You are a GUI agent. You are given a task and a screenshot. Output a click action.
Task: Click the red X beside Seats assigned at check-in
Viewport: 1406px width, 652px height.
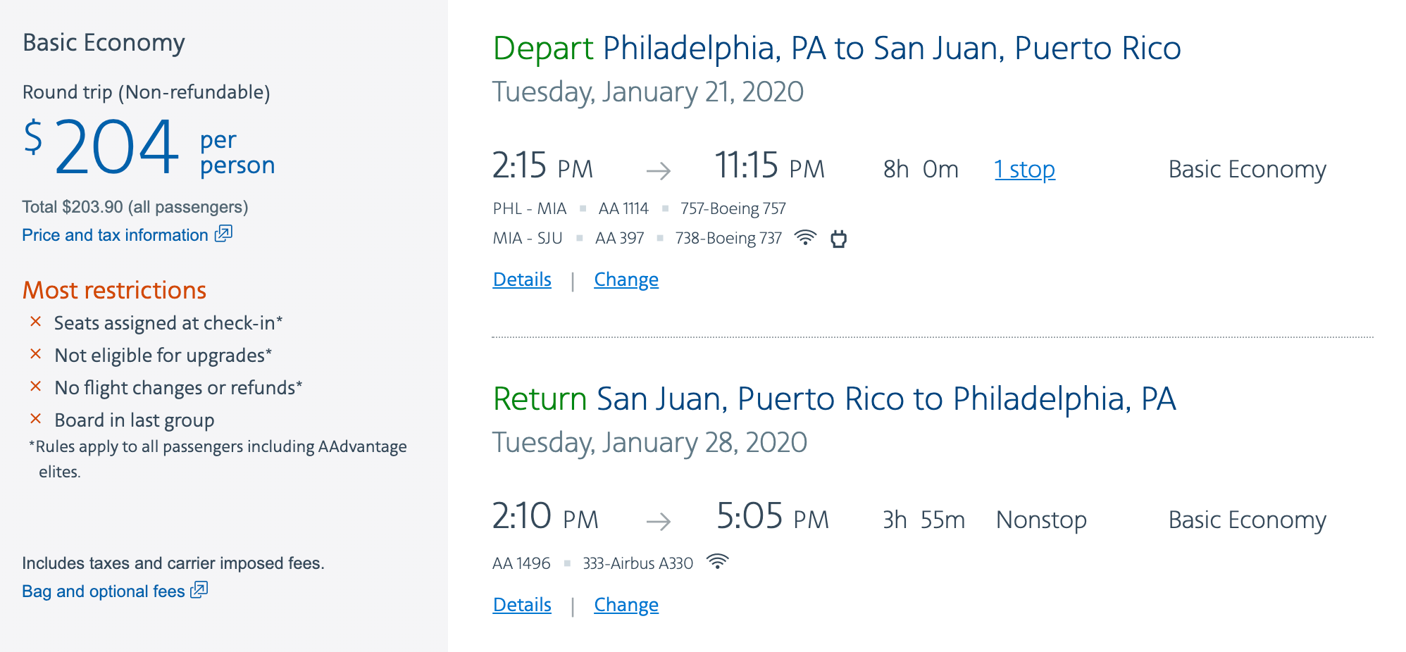tap(36, 322)
